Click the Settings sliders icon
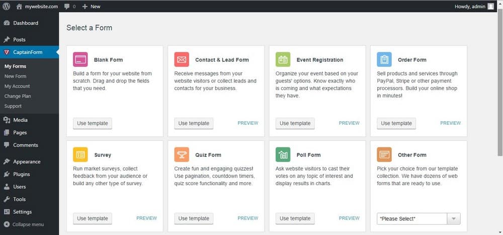 (x=7, y=211)
